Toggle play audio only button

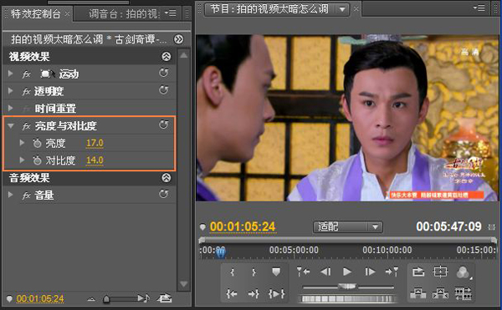point(143,298)
